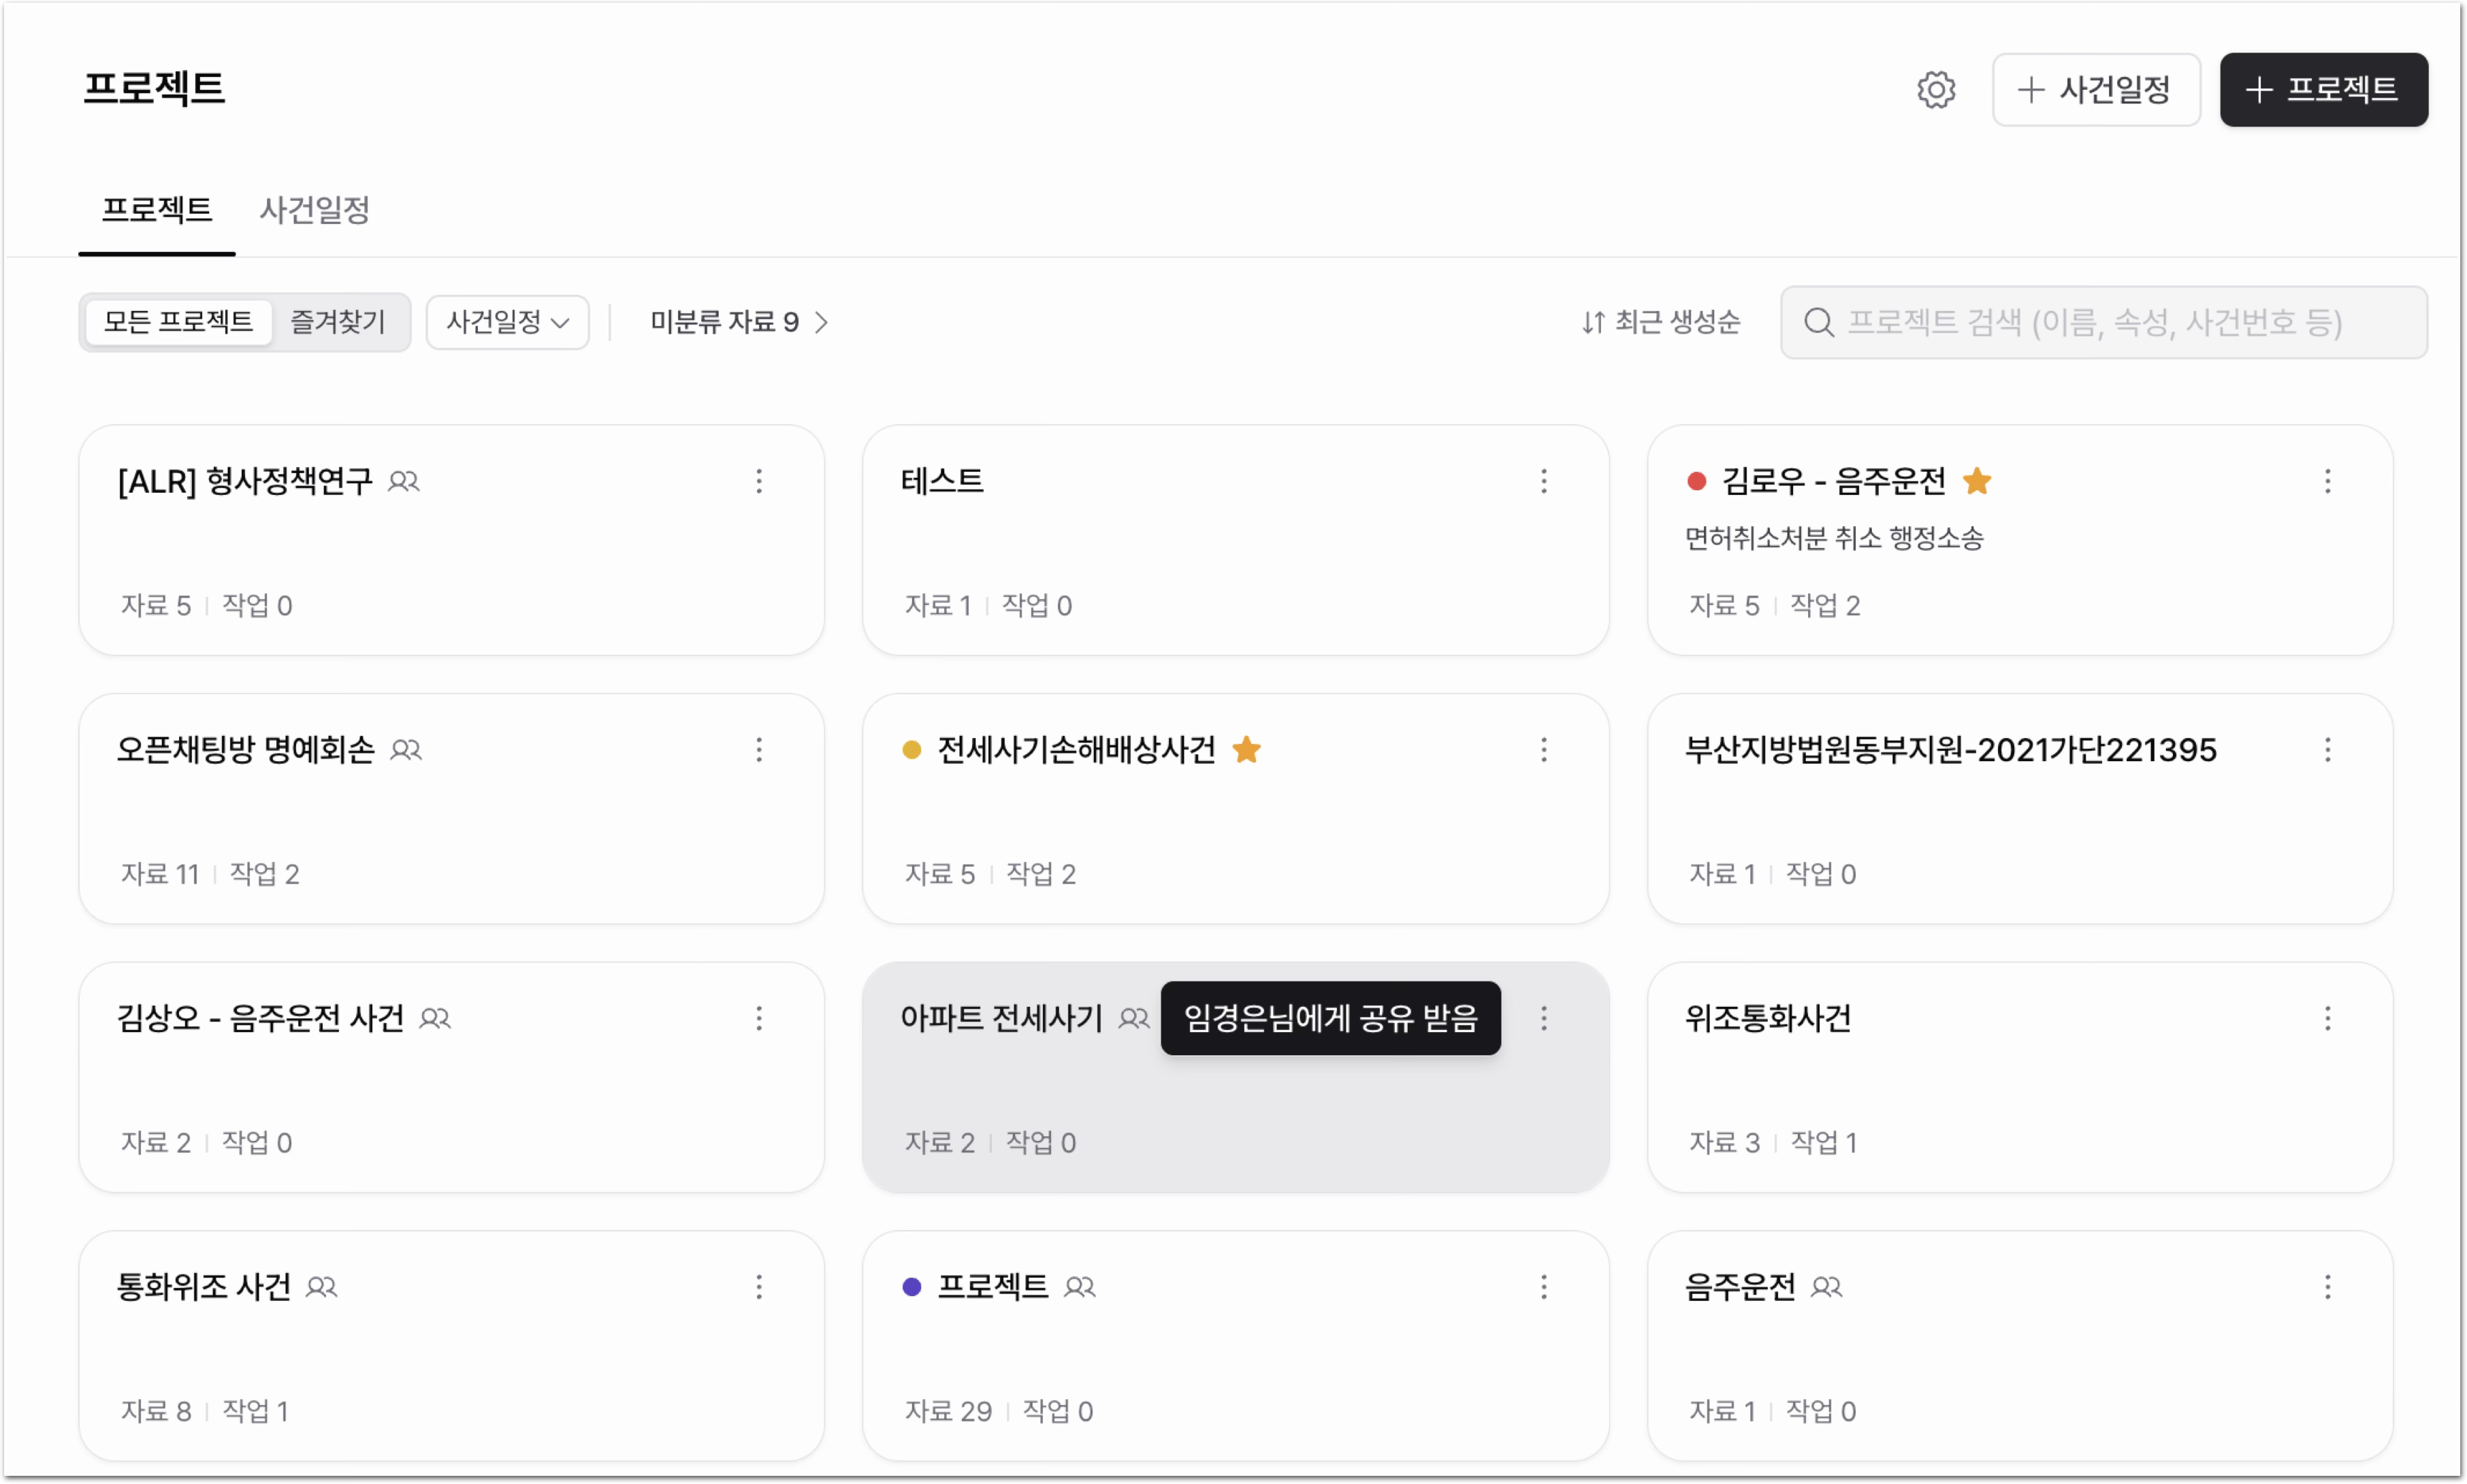This screenshot has height=1484, width=2467.
Task: Select the 프로젝트 tab
Action: tap(157, 210)
